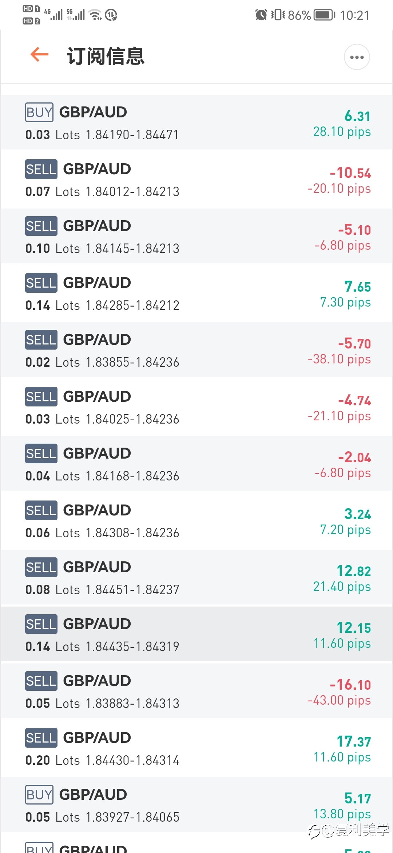The width and height of the screenshot is (393, 853).
Task: Open the order with -10.54 loss
Action: [196, 179]
